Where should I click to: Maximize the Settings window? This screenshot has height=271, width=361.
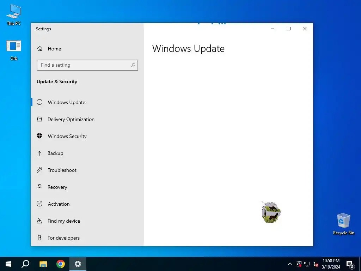point(289,29)
